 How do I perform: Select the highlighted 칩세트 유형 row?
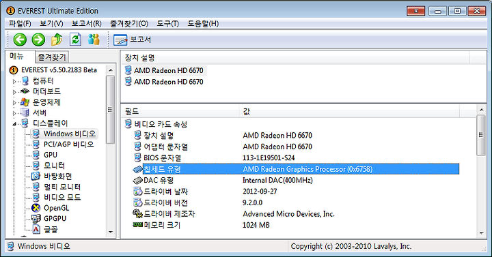tap(296, 169)
